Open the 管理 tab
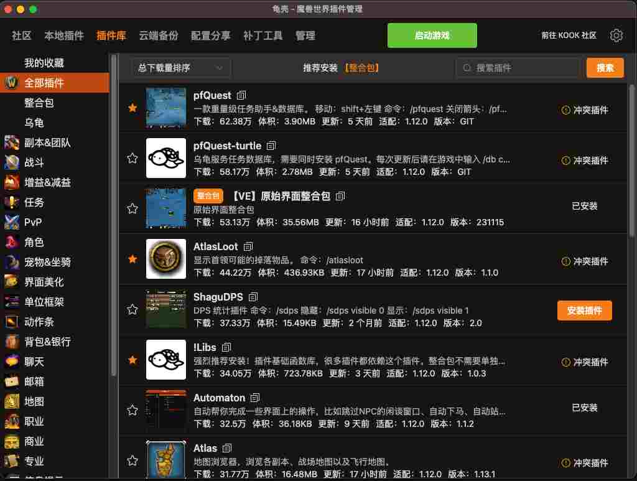Viewport: 637px width, 481px height. point(305,35)
